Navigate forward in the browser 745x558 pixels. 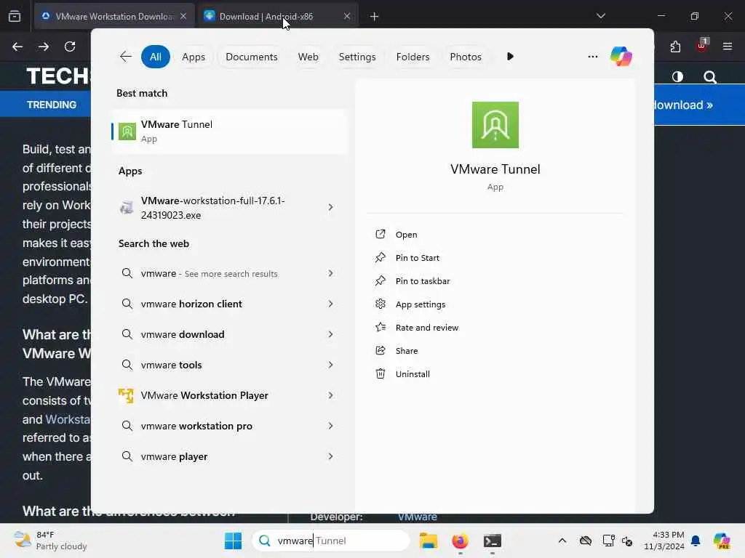(44, 46)
